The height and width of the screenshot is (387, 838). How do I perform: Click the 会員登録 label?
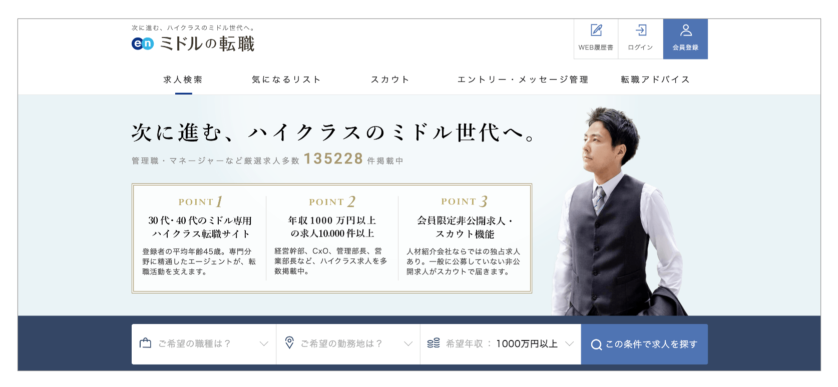coord(685,47)
